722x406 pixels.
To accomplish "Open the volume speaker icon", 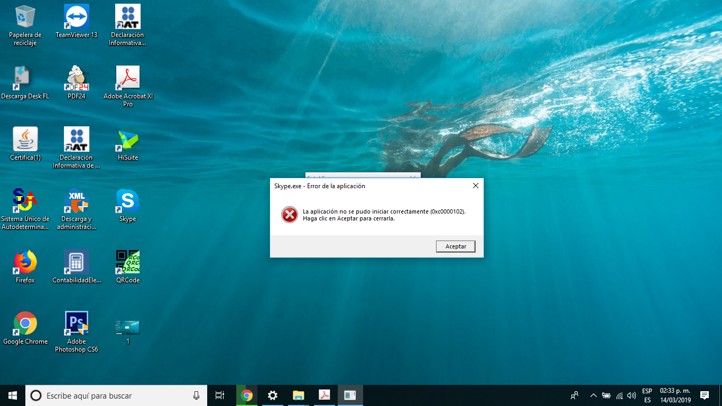I will click(632, 395).
